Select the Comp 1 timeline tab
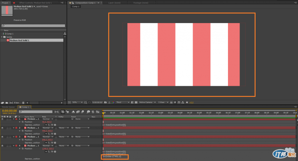Image resolution: width=298 pixels, height=161 pixels. (25, 107)
